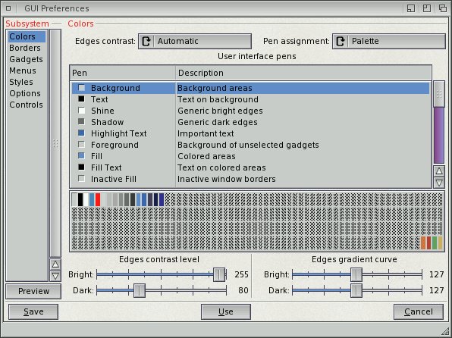Click the purple scrollbar of the pens list
The image size is (452, 338).
coord(439,136)
